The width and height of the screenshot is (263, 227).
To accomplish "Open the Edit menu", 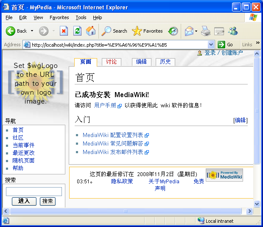I will point(23,17).
